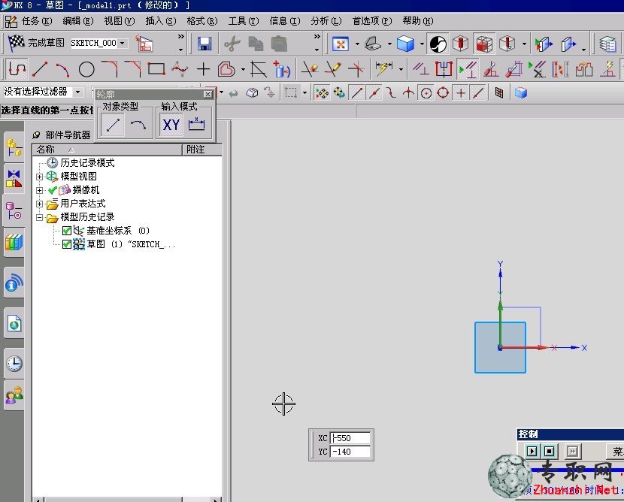Click the 名称 column header
The height and width of the screenshot is (502, 624).
tap(107, 150)
